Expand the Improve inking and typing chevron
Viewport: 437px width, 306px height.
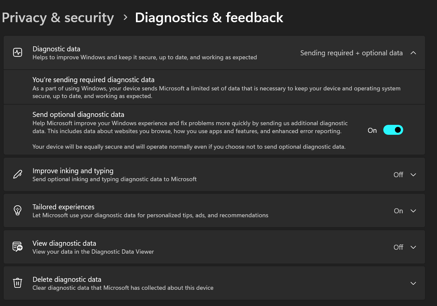[x=413, y=175]
